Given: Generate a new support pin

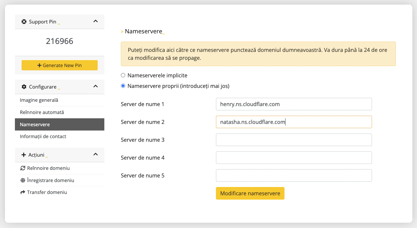Looking at the screenshot, I should 60,65.
